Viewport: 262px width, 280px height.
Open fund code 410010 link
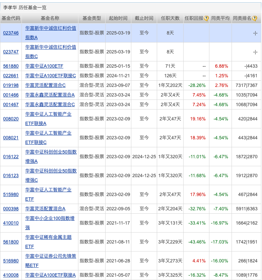pos(11,223)
